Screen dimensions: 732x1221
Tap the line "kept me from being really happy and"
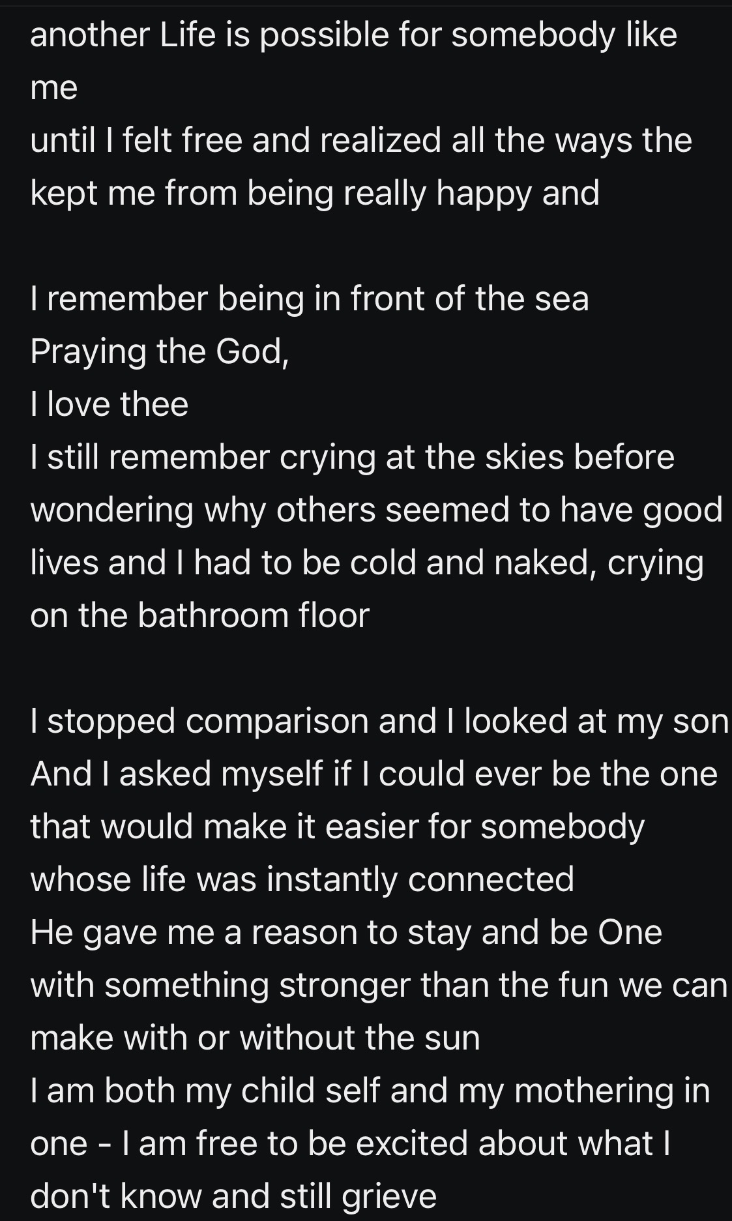[x=314, y=194]
